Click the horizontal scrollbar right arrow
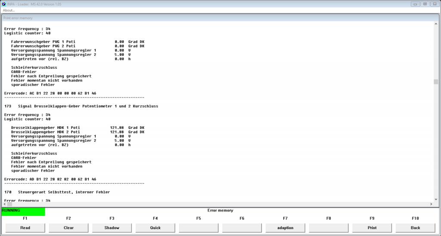The width and height of the screenshot is (441, 236). pos(431,204)
